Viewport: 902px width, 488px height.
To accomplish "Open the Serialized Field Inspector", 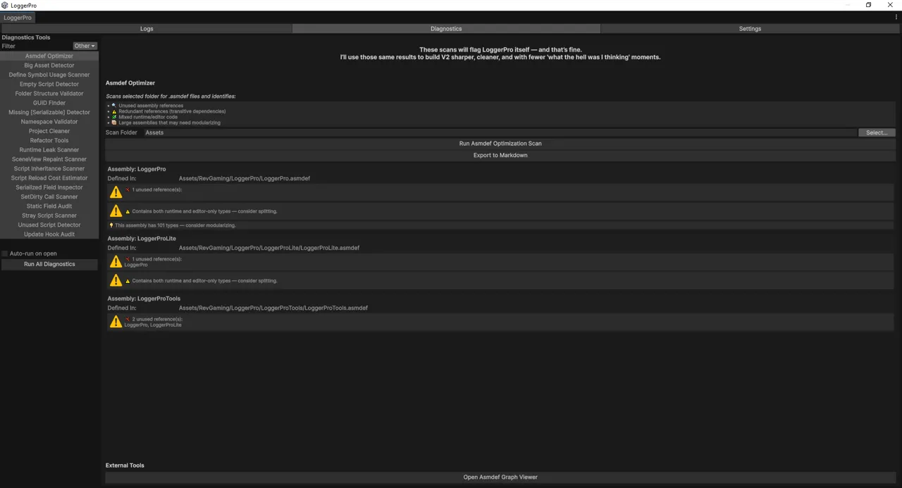I will click(49, 187).
